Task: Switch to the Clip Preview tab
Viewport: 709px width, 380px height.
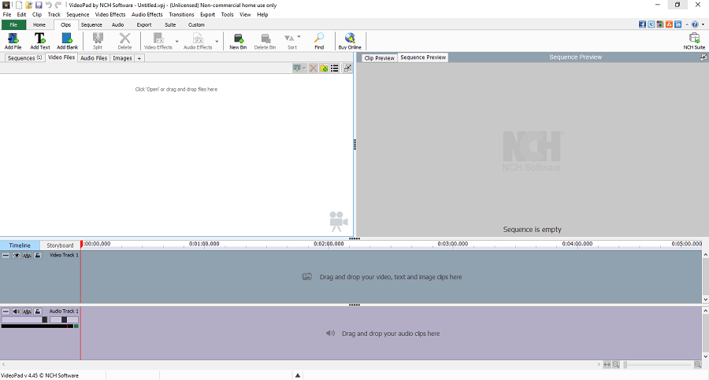Action: pyautogui.click(x=380, y=58)
